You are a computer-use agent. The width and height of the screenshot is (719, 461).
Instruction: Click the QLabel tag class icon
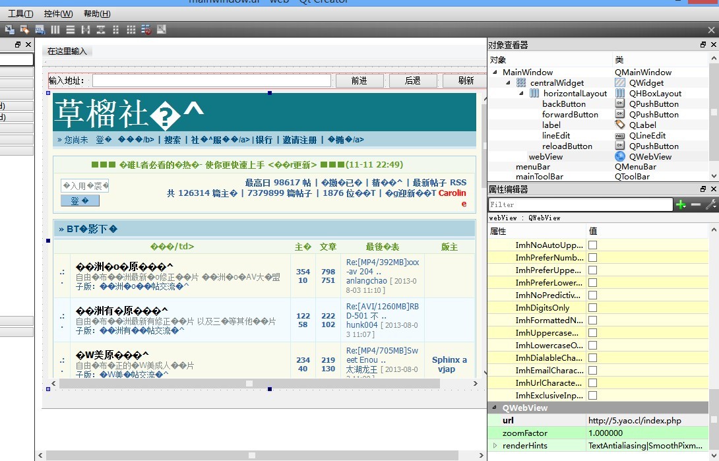(620, 125)
